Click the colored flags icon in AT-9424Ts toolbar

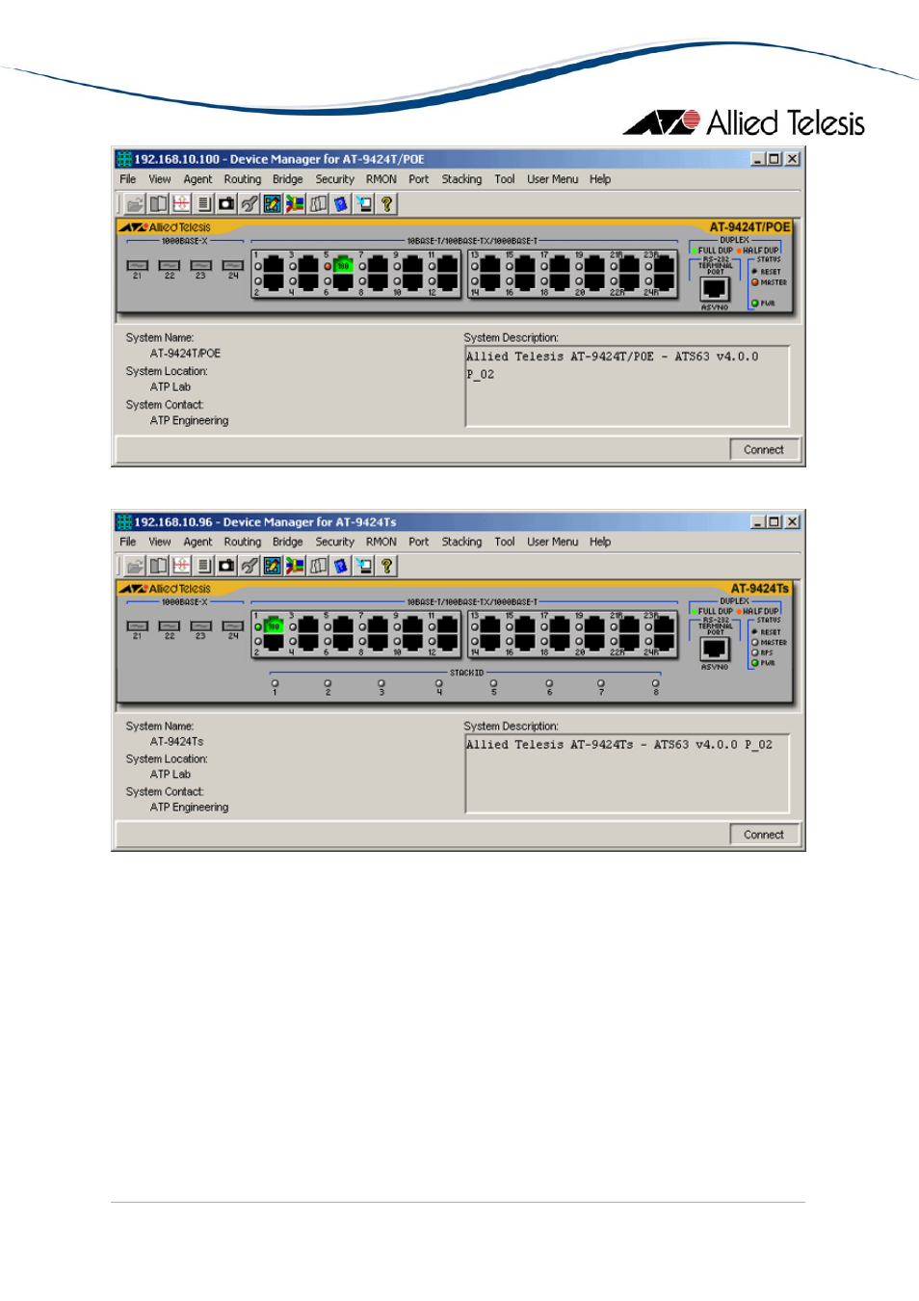pyautogui.click(x=296, y=566)
